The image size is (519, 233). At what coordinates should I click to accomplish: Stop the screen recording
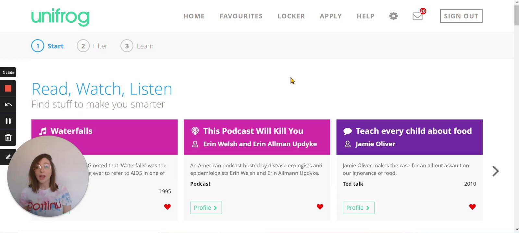coord(8,89)
